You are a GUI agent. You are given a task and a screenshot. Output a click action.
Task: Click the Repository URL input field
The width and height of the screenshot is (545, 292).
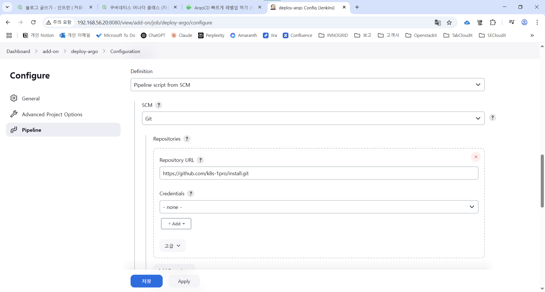[x=319, y=173]
